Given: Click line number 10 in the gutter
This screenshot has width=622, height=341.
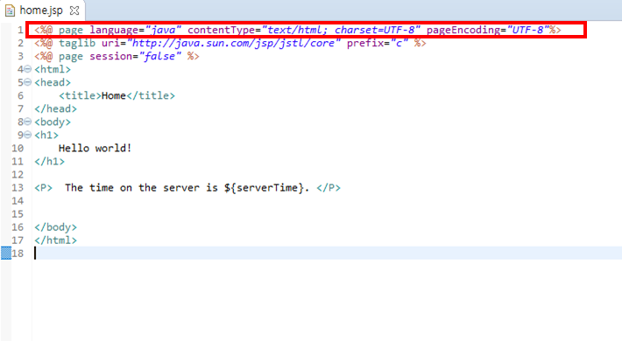Looking at the screenshot, I should point(18,149).
